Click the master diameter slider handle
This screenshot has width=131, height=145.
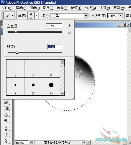[x=16, y=32]
